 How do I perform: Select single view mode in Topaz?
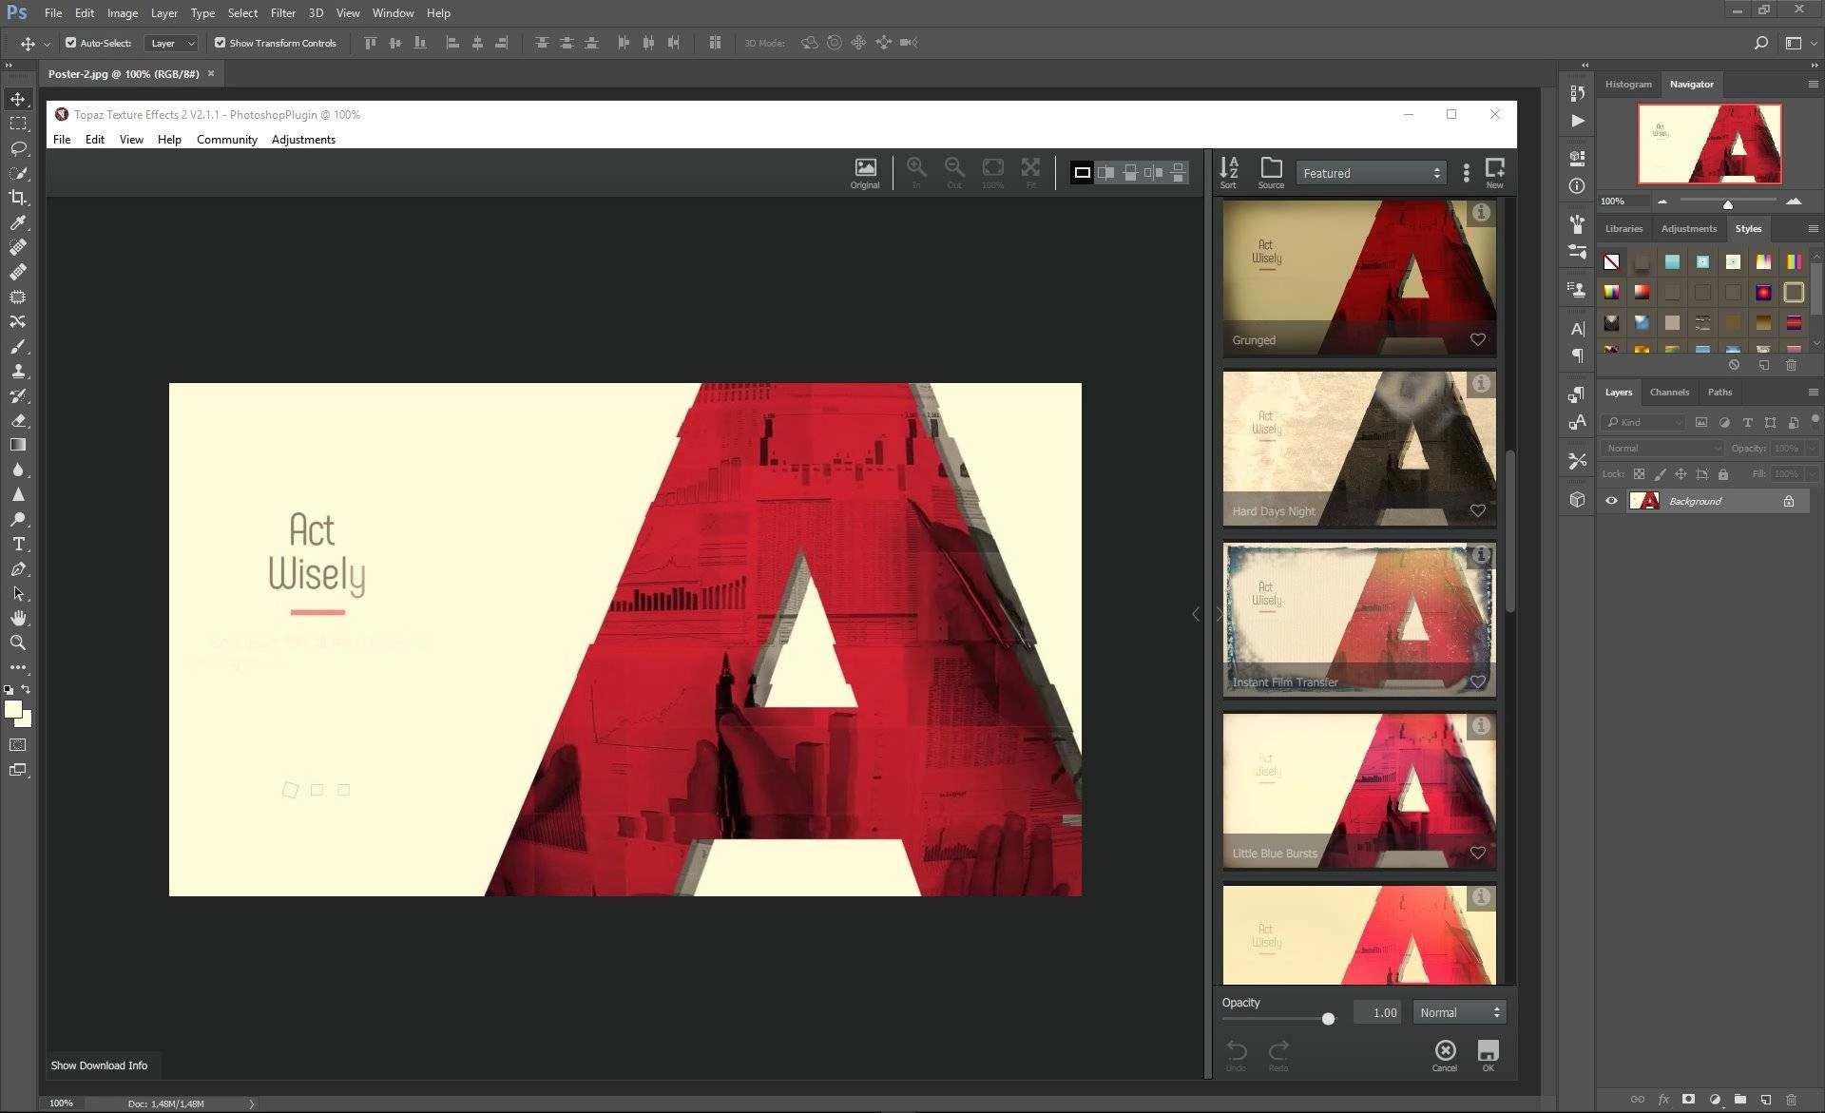(x=1082, y=172)
